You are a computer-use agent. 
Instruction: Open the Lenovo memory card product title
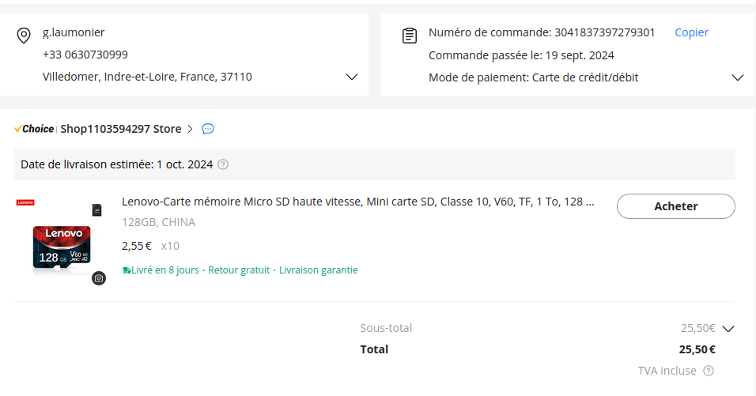point(357,202)
